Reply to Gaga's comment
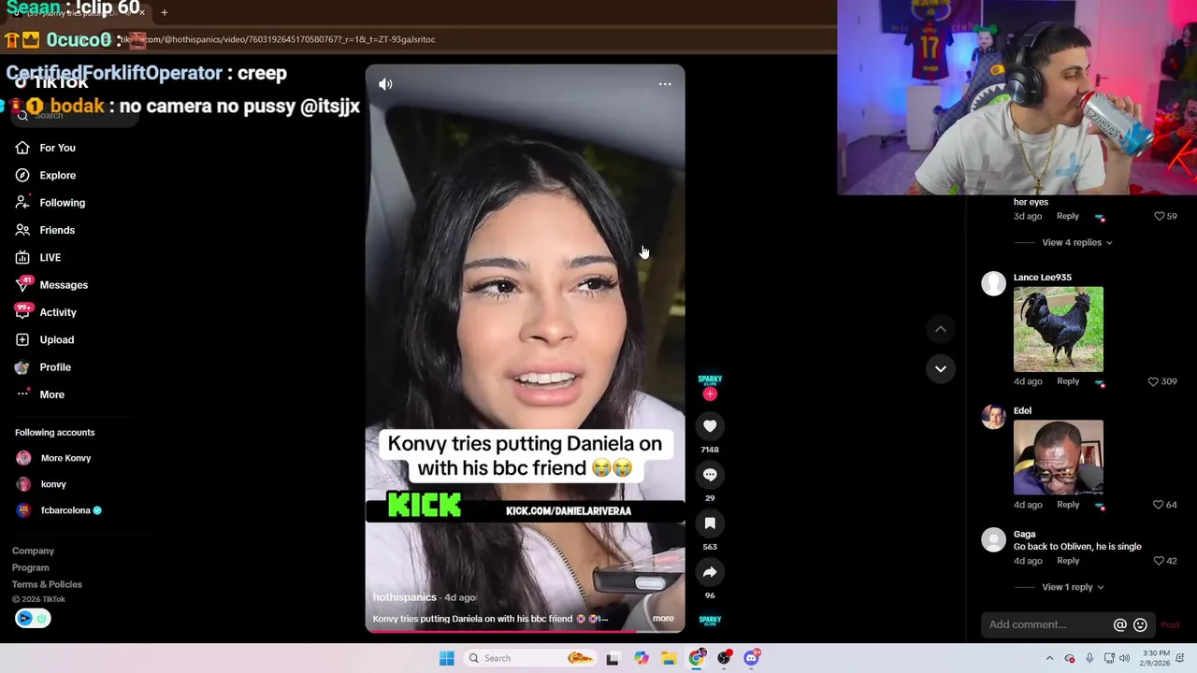1197x673 pixels. click(x=1068, y=561)
